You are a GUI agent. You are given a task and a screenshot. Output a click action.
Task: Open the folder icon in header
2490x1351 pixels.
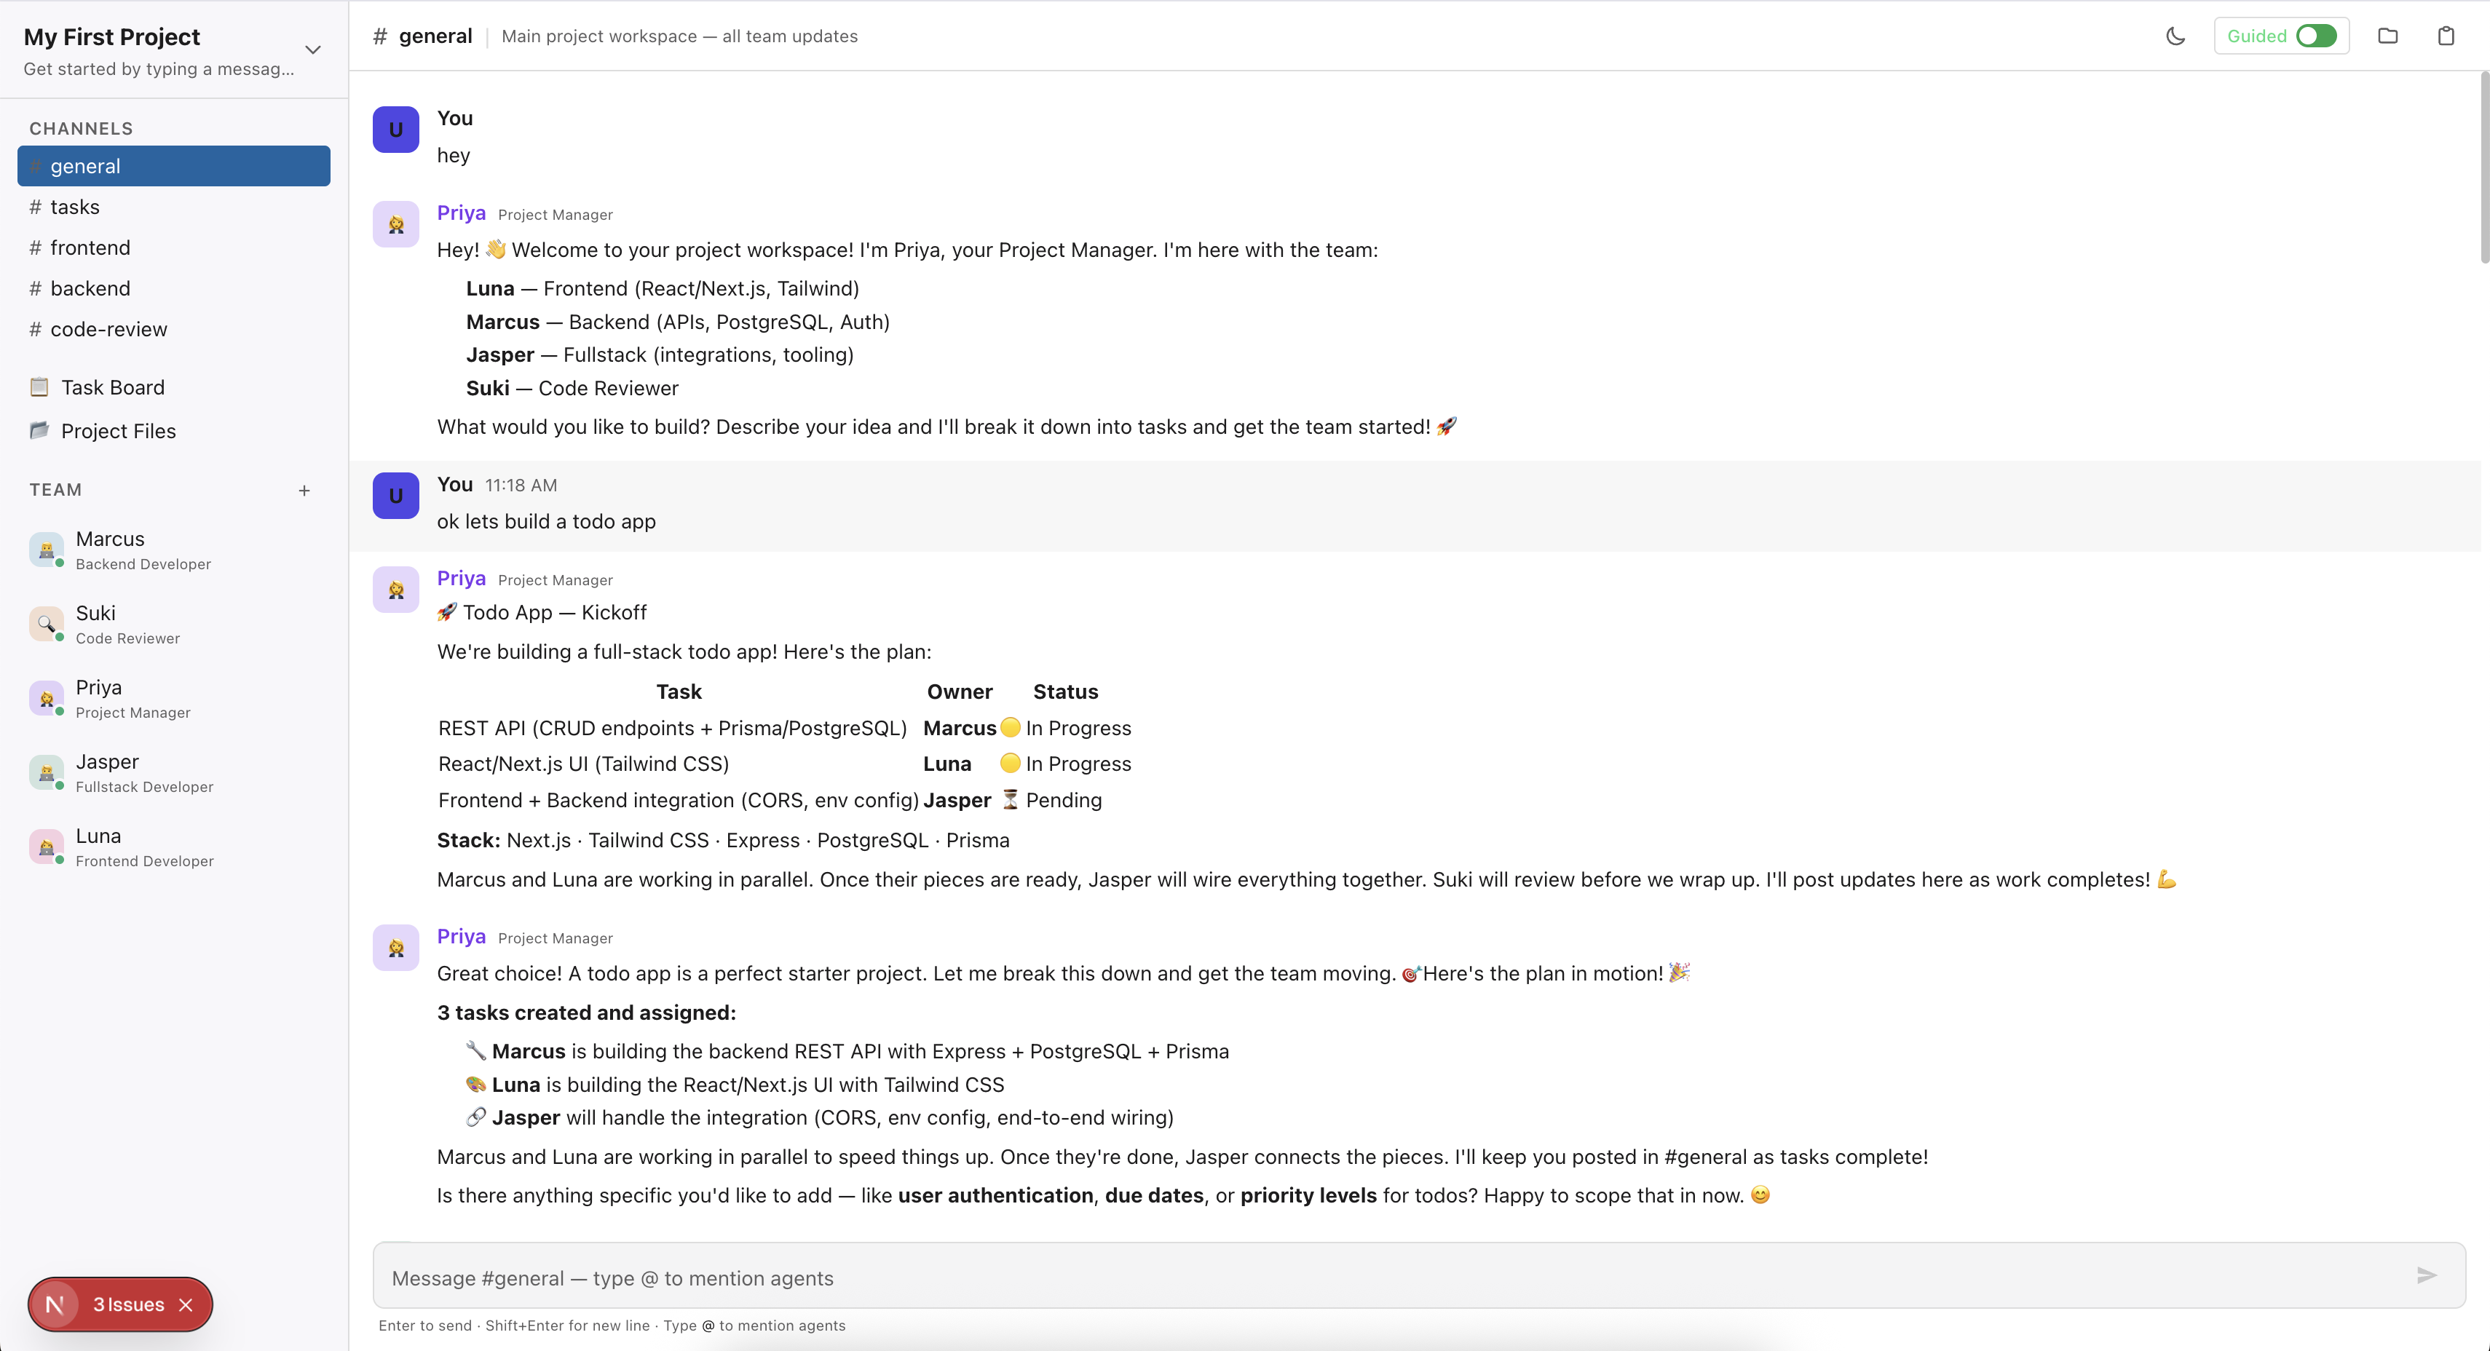click(2387, 36)
